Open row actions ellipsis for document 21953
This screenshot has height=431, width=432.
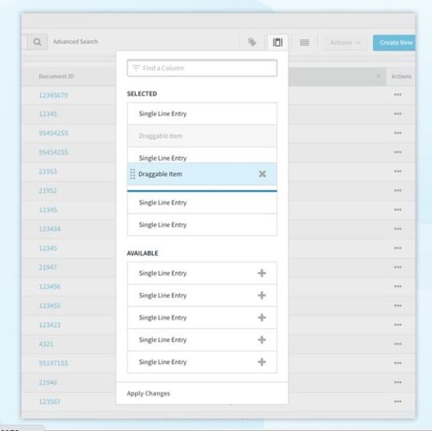coord(398,171)
